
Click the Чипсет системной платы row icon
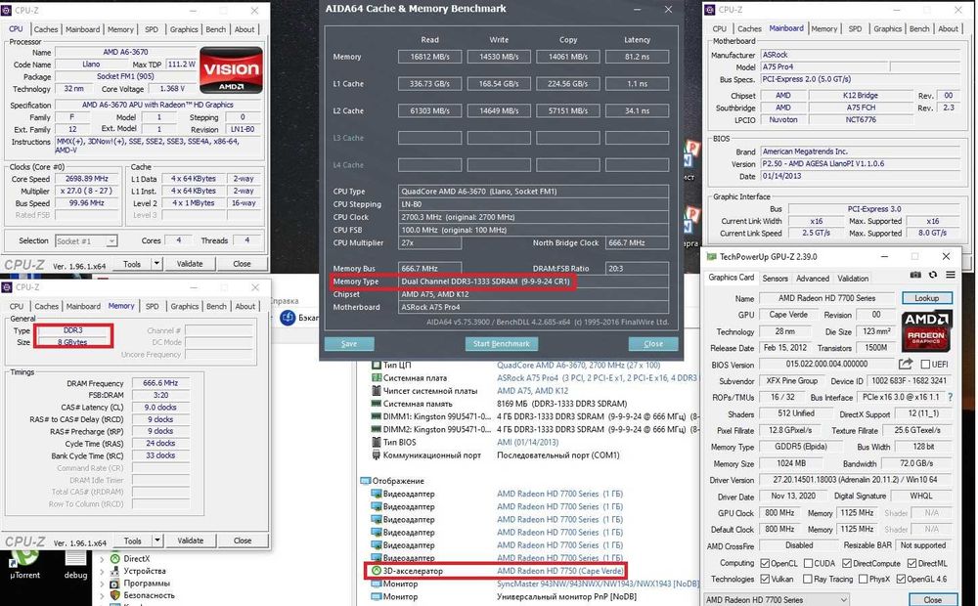click(x=377, y=391)
